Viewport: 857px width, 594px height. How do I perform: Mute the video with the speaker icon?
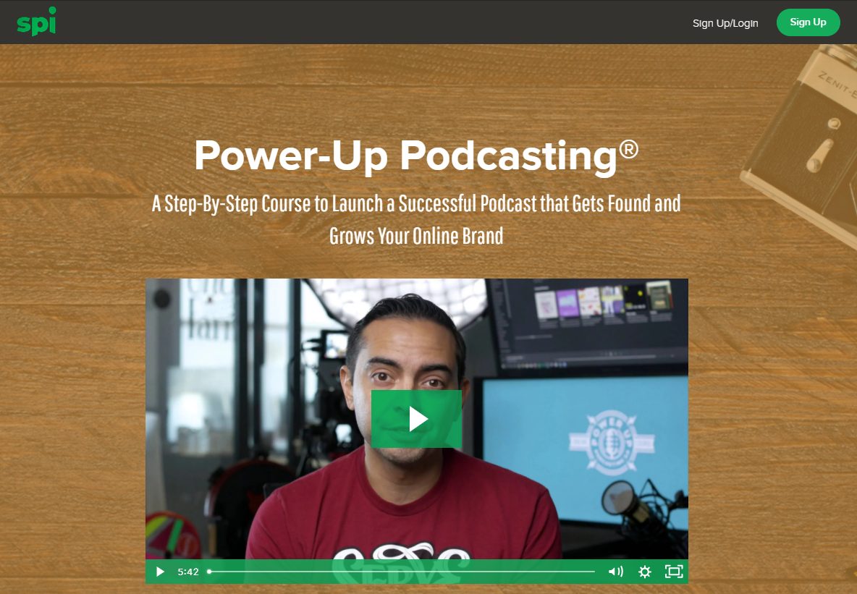pyautogui.click(x=615, y=572)
